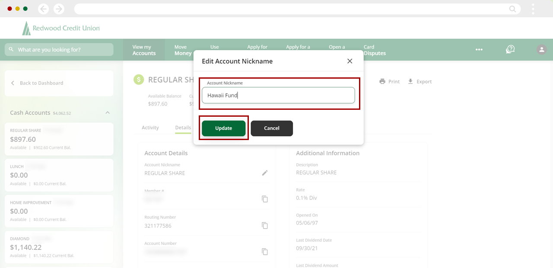The height and width of the screenshot is (268, 553).
Task: Select the DIAMOND account card
Action: 59,247
